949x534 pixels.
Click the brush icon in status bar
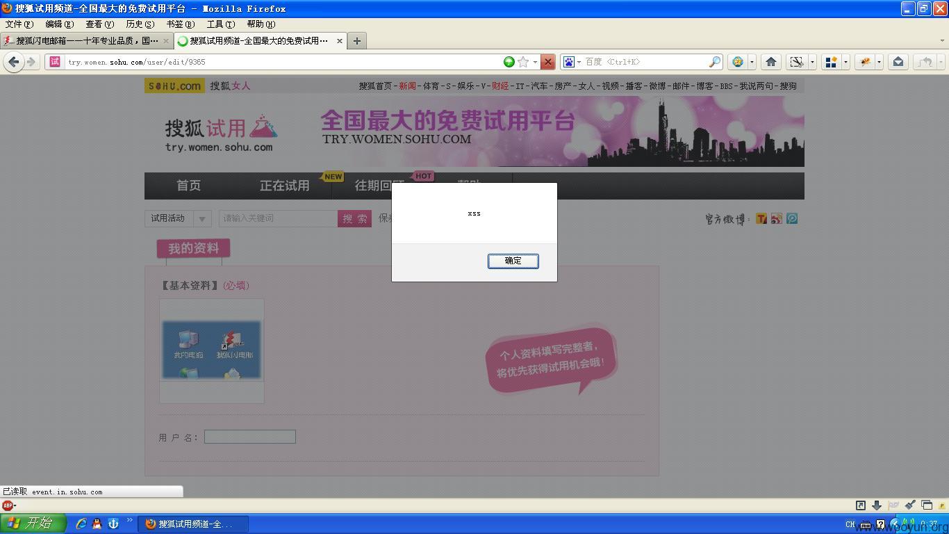point(910,505)
